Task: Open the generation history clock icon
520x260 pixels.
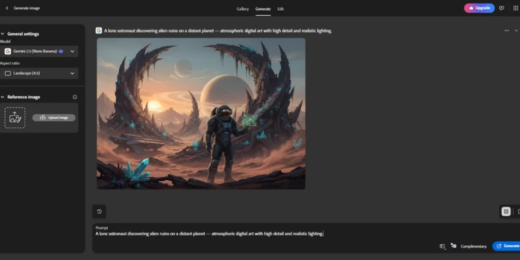Action: click(x=99, y=212)
